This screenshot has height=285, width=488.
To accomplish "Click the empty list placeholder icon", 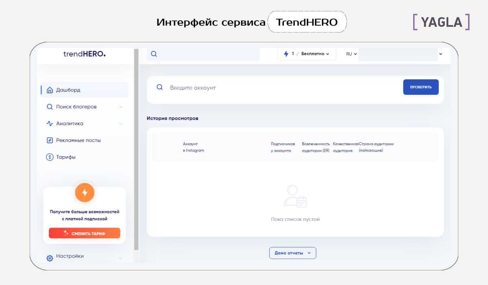I will 295,196.
